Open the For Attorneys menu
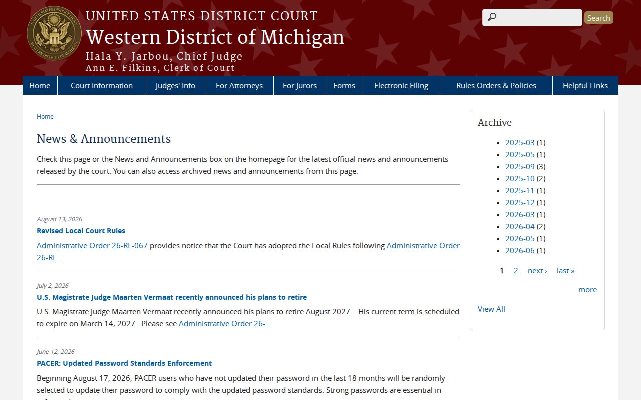Screen dimensions: 641x400 click(239, 85)
